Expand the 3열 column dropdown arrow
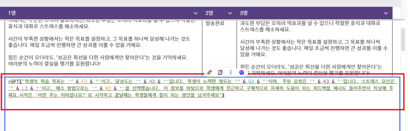This screenshot has width=410, height=131. click(x=386, y=13)
